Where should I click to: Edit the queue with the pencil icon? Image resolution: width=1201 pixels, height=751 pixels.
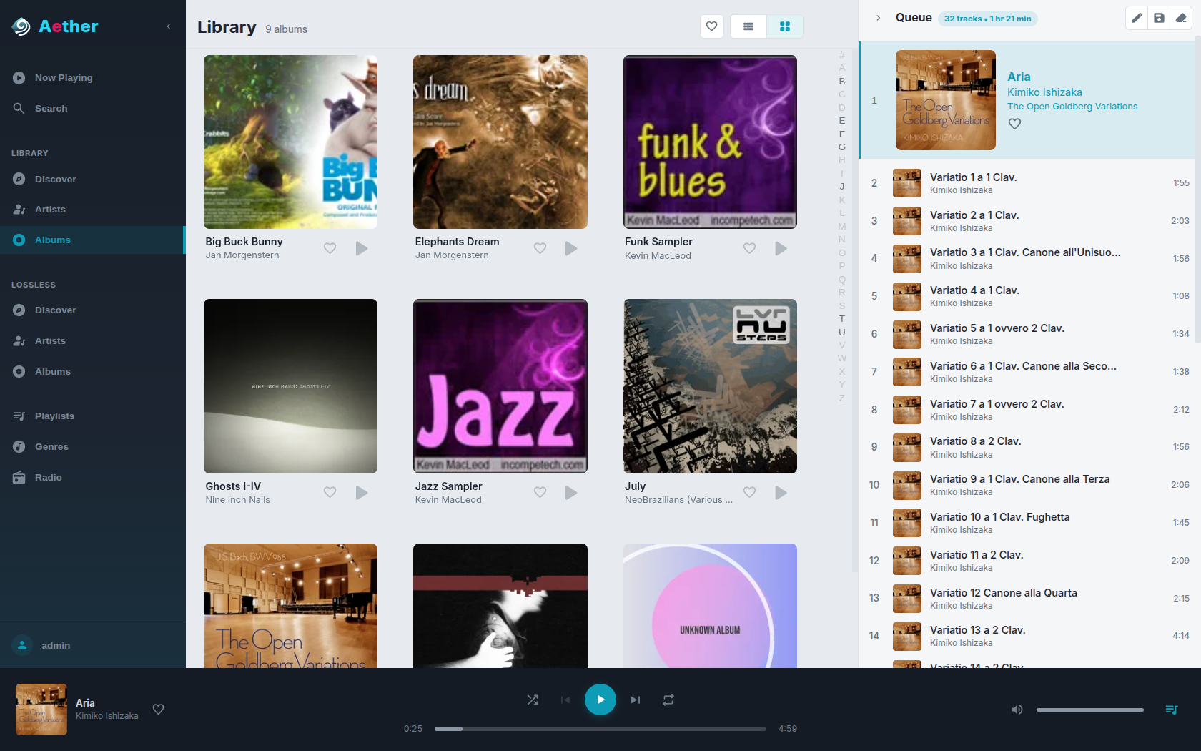(1137, 18)
